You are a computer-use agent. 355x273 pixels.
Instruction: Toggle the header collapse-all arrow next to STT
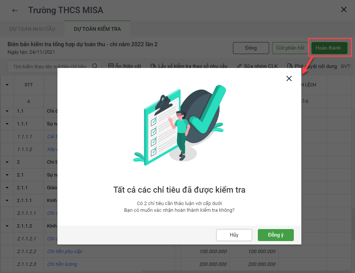coord(7,85)
